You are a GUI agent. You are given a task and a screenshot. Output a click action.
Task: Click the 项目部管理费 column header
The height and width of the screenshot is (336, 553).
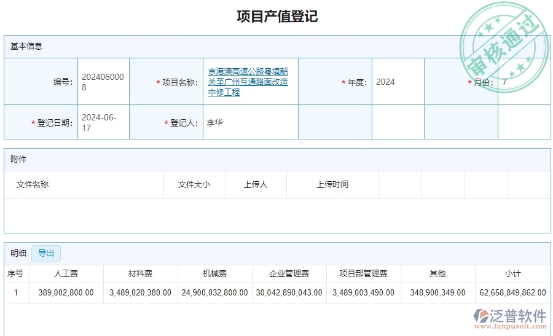[x=364, y=273]
